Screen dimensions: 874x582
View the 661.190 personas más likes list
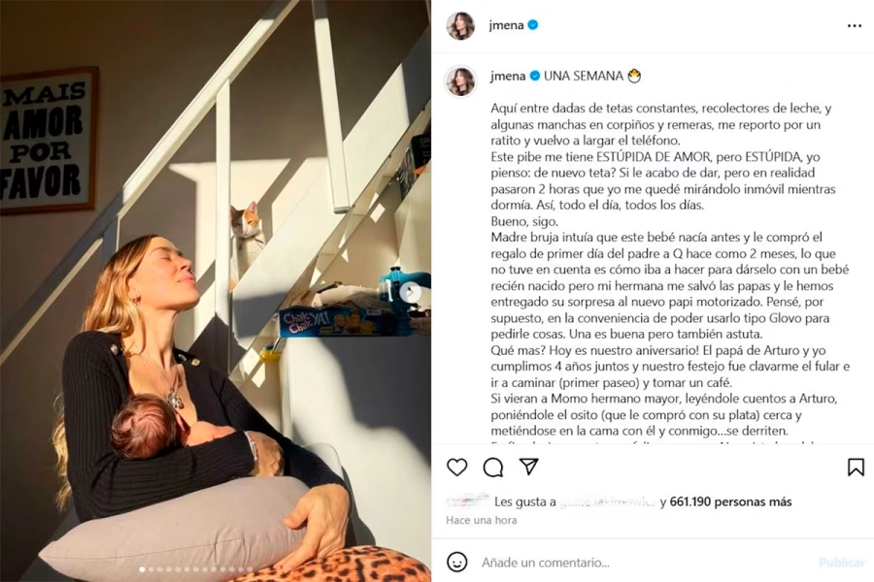click(x=730, y=501)
